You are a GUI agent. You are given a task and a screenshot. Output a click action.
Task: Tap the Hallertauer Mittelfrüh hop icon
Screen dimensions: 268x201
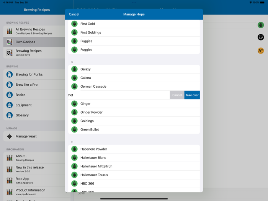coord(74,166)
